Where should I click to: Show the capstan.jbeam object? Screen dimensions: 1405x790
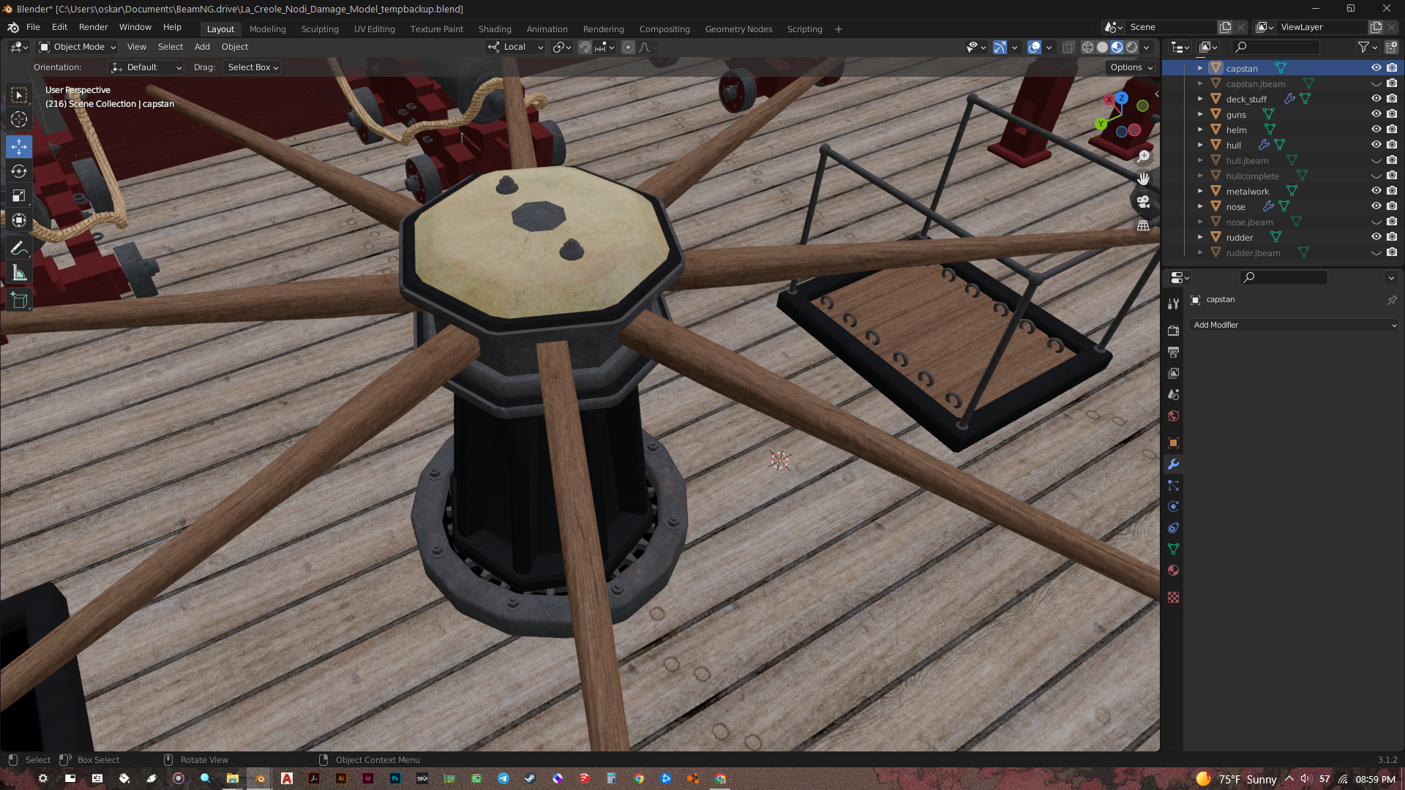(1376, 83)
